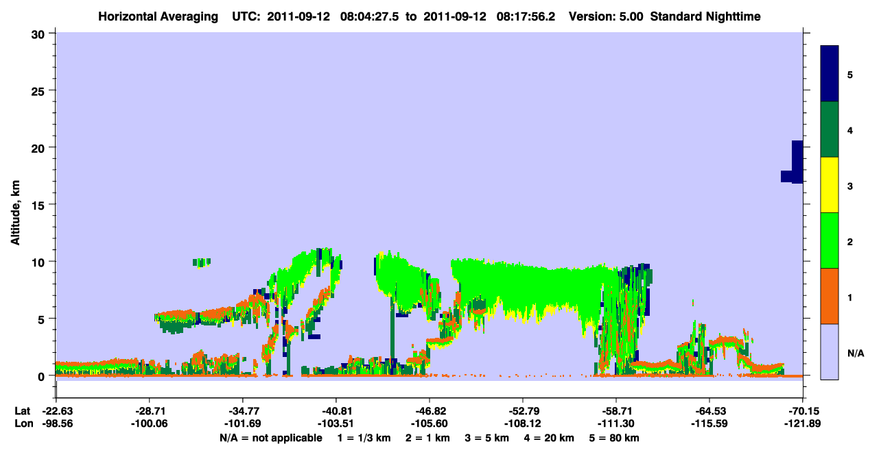Click latitude value -40.81

[x=336, y=411]
